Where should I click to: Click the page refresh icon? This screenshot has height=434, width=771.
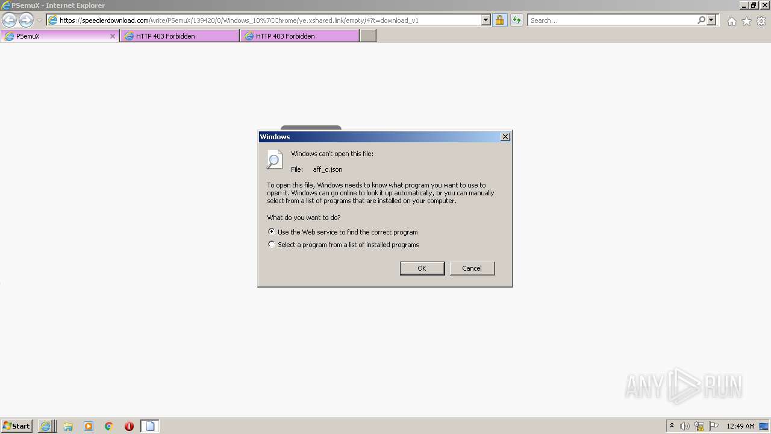click(516, 20)
